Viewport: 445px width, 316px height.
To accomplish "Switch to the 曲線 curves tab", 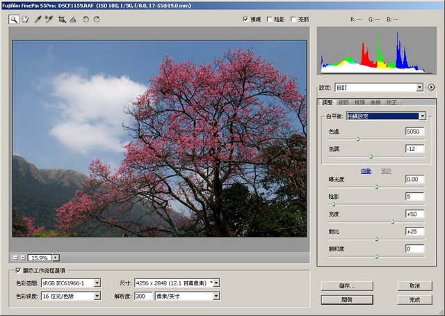I will pyautogui.click(x=375, y=102).
